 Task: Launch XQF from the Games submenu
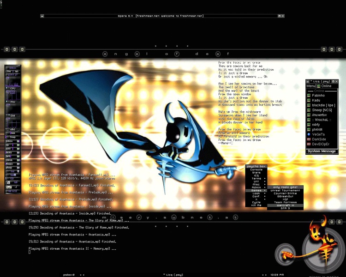click(285, 199)
